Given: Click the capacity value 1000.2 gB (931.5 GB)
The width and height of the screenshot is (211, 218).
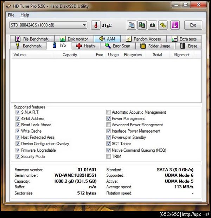Looking at the screenshot, I should 75,181.
